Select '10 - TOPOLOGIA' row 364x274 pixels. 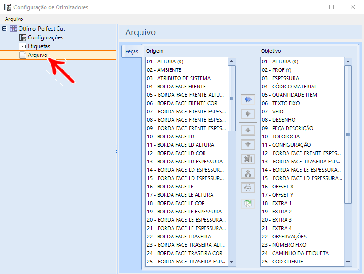[x=302, y=137]
